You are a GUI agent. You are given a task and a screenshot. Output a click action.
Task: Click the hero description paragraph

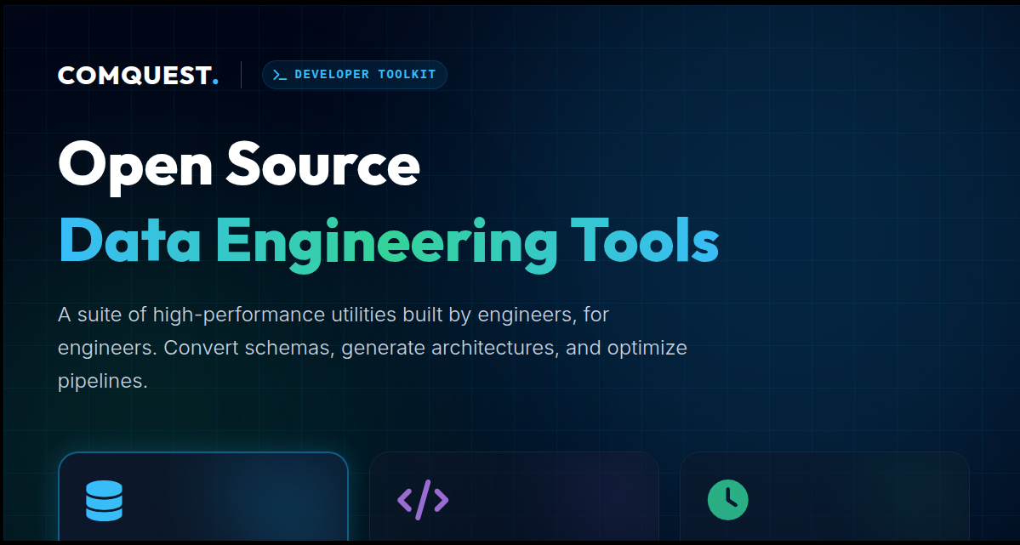[373, 347]
